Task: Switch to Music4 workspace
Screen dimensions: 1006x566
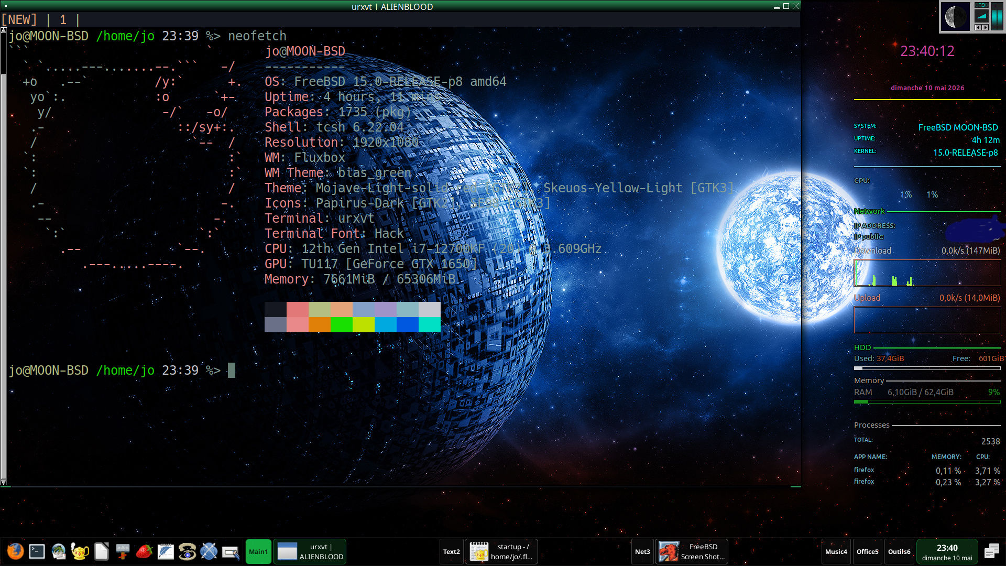Action: pos(836,551)
